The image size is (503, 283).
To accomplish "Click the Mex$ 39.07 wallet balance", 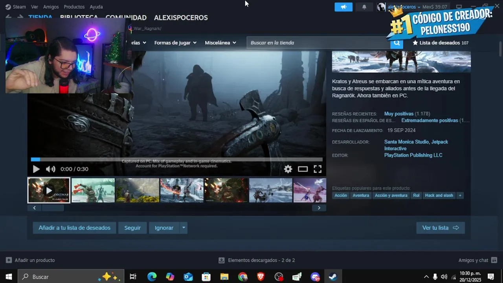I will click(435, 7).
